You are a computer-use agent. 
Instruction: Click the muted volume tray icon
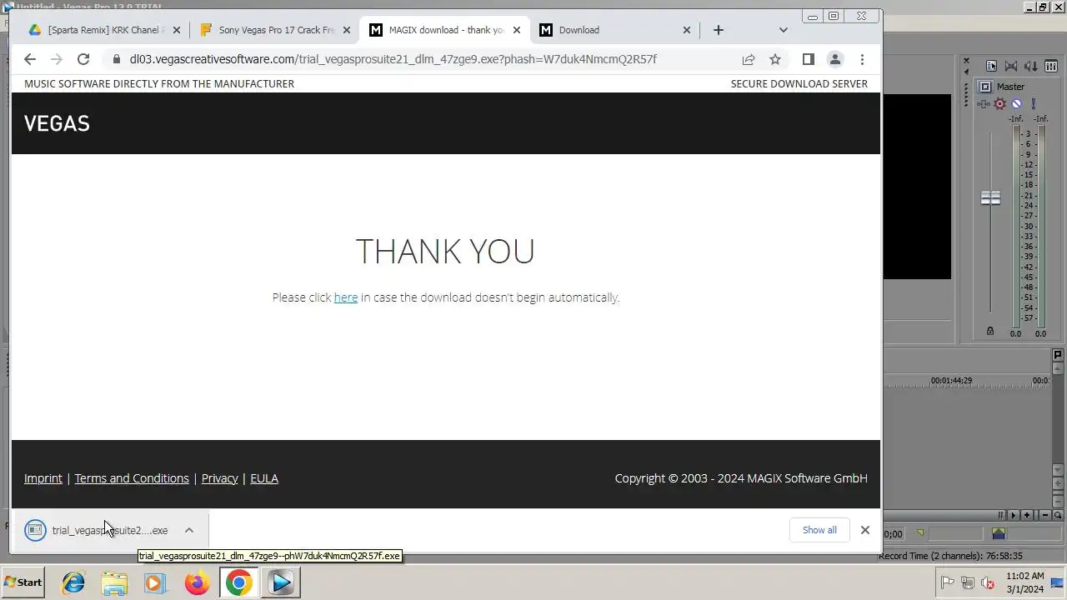click(988, 582)
